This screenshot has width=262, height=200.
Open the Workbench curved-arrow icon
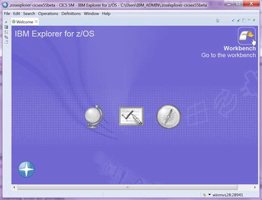click(x=247, y=36)
